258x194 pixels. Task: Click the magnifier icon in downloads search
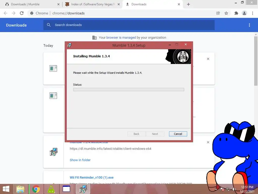tap(49, 25)
